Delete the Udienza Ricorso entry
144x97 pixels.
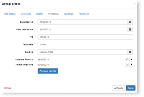click(x=131, y=59)
